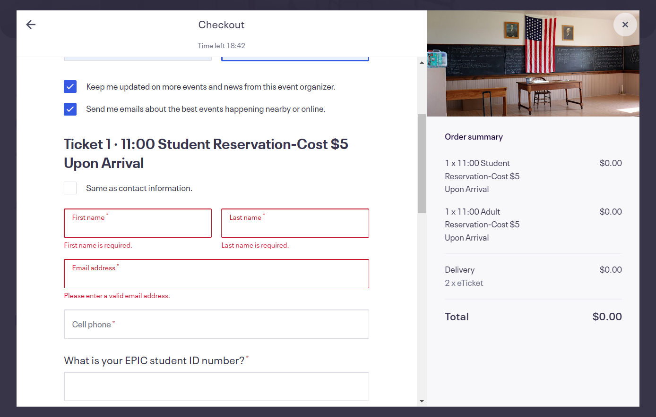Select the '1 x 11:00 Student Reservation' order line

[x=533, y=176]
